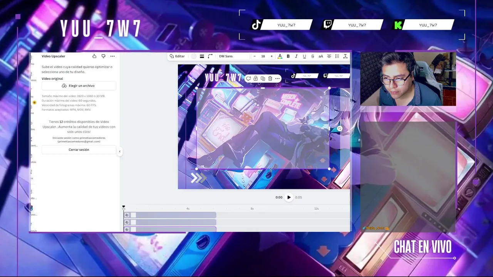Increase font size with plus button
Viewport: 493px width, 277px height.
point(272,56)
